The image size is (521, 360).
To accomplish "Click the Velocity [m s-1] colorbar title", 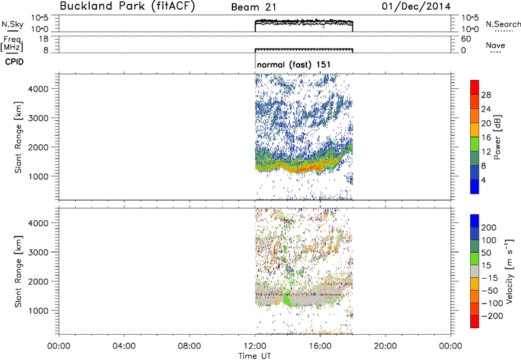I will (509, 271).
